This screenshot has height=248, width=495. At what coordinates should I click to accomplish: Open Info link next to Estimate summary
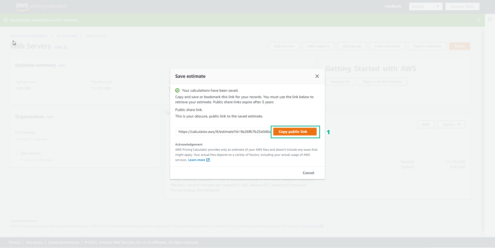click(x=62, y=66)
